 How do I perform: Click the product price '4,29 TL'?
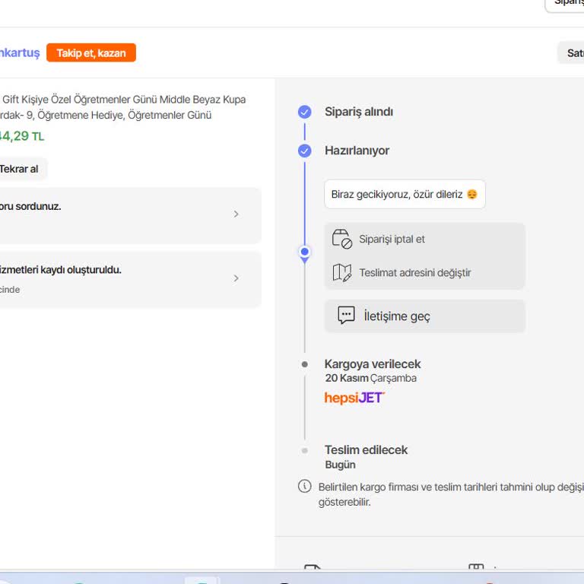(x=22, y=136)
